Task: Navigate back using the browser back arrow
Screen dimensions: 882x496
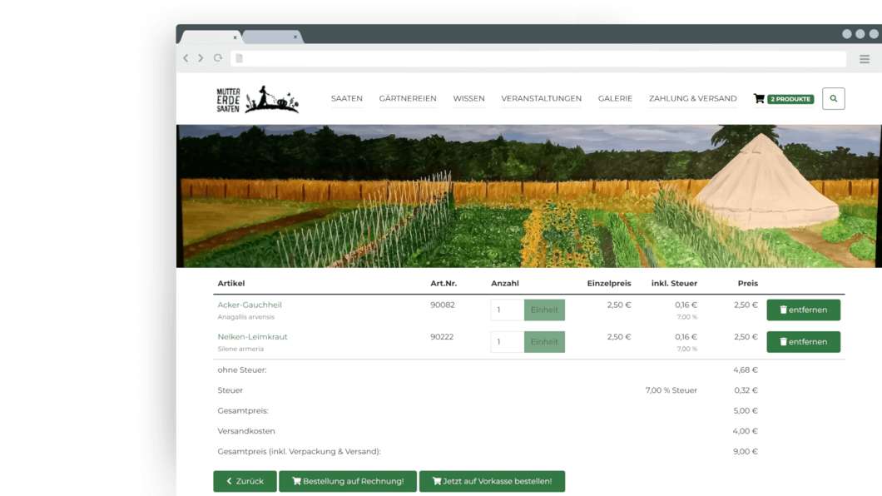Action: (186, 58)
